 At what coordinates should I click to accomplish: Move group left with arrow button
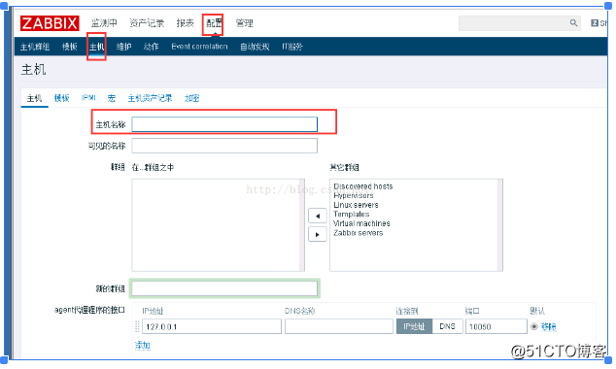[x=318, y=216]
